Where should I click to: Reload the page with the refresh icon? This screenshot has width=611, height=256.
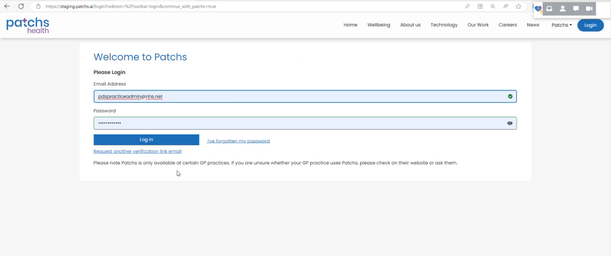click(21, 6)
